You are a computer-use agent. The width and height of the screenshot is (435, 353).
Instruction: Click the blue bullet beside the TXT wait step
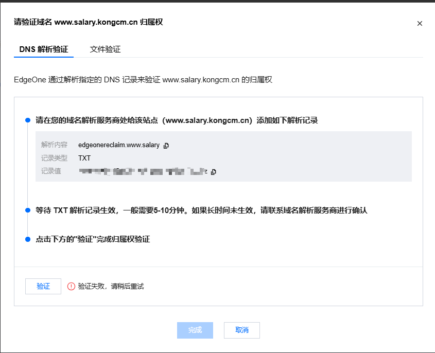[x=28, y=210]
